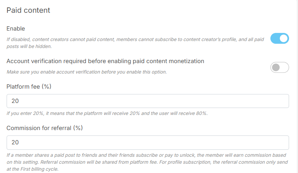Place cursor after 20 in Platform fee
298x173 pixels.
coord(19,101)
